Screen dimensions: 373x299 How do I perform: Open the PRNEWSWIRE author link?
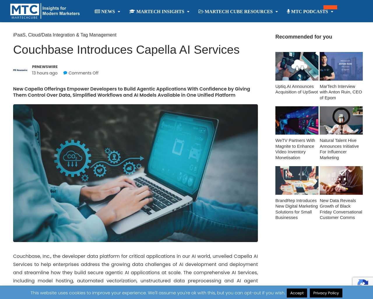click(45, 67)
